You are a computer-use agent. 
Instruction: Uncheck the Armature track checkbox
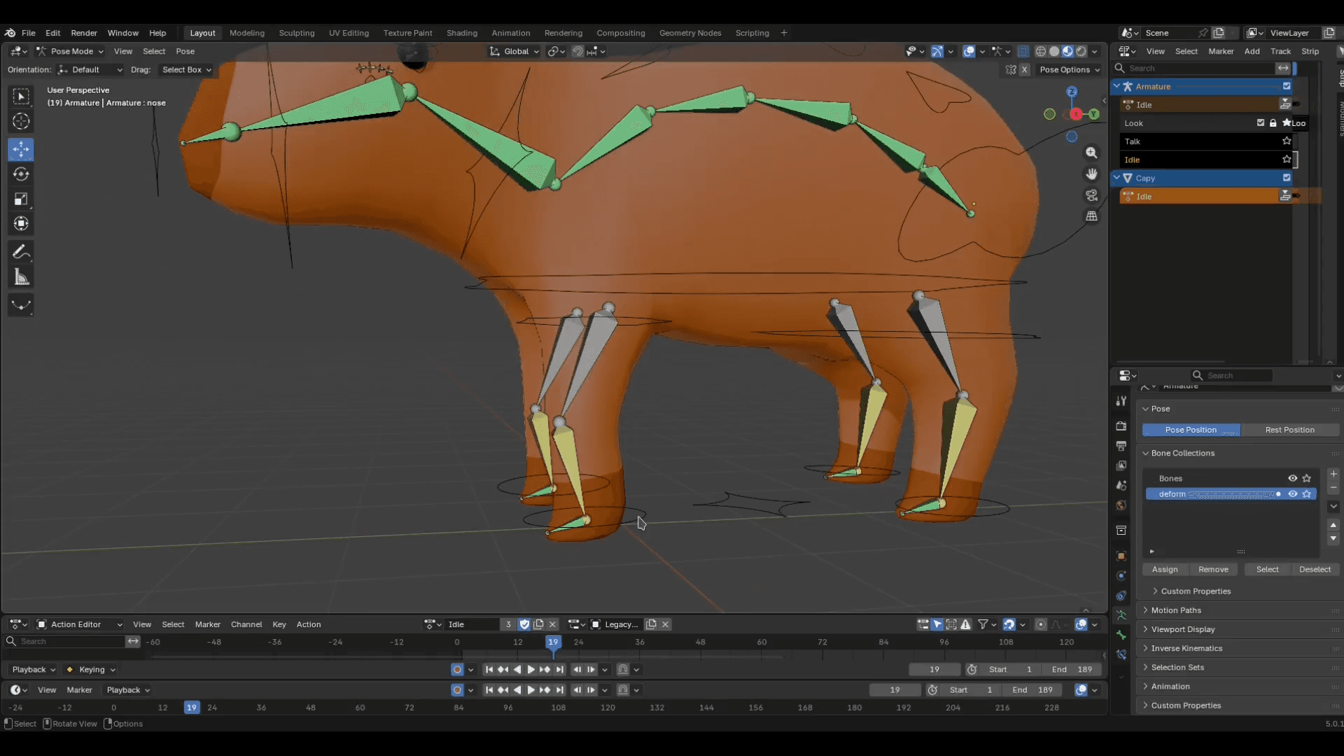click(1287, 86)
